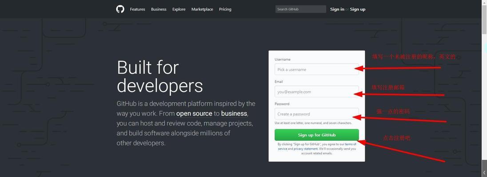Image resolution: width=487 pixels, height=177 pixels.
Task: Click the green Sign up for GitHub button
Action: pyautogui.click(x=316, y=135)
